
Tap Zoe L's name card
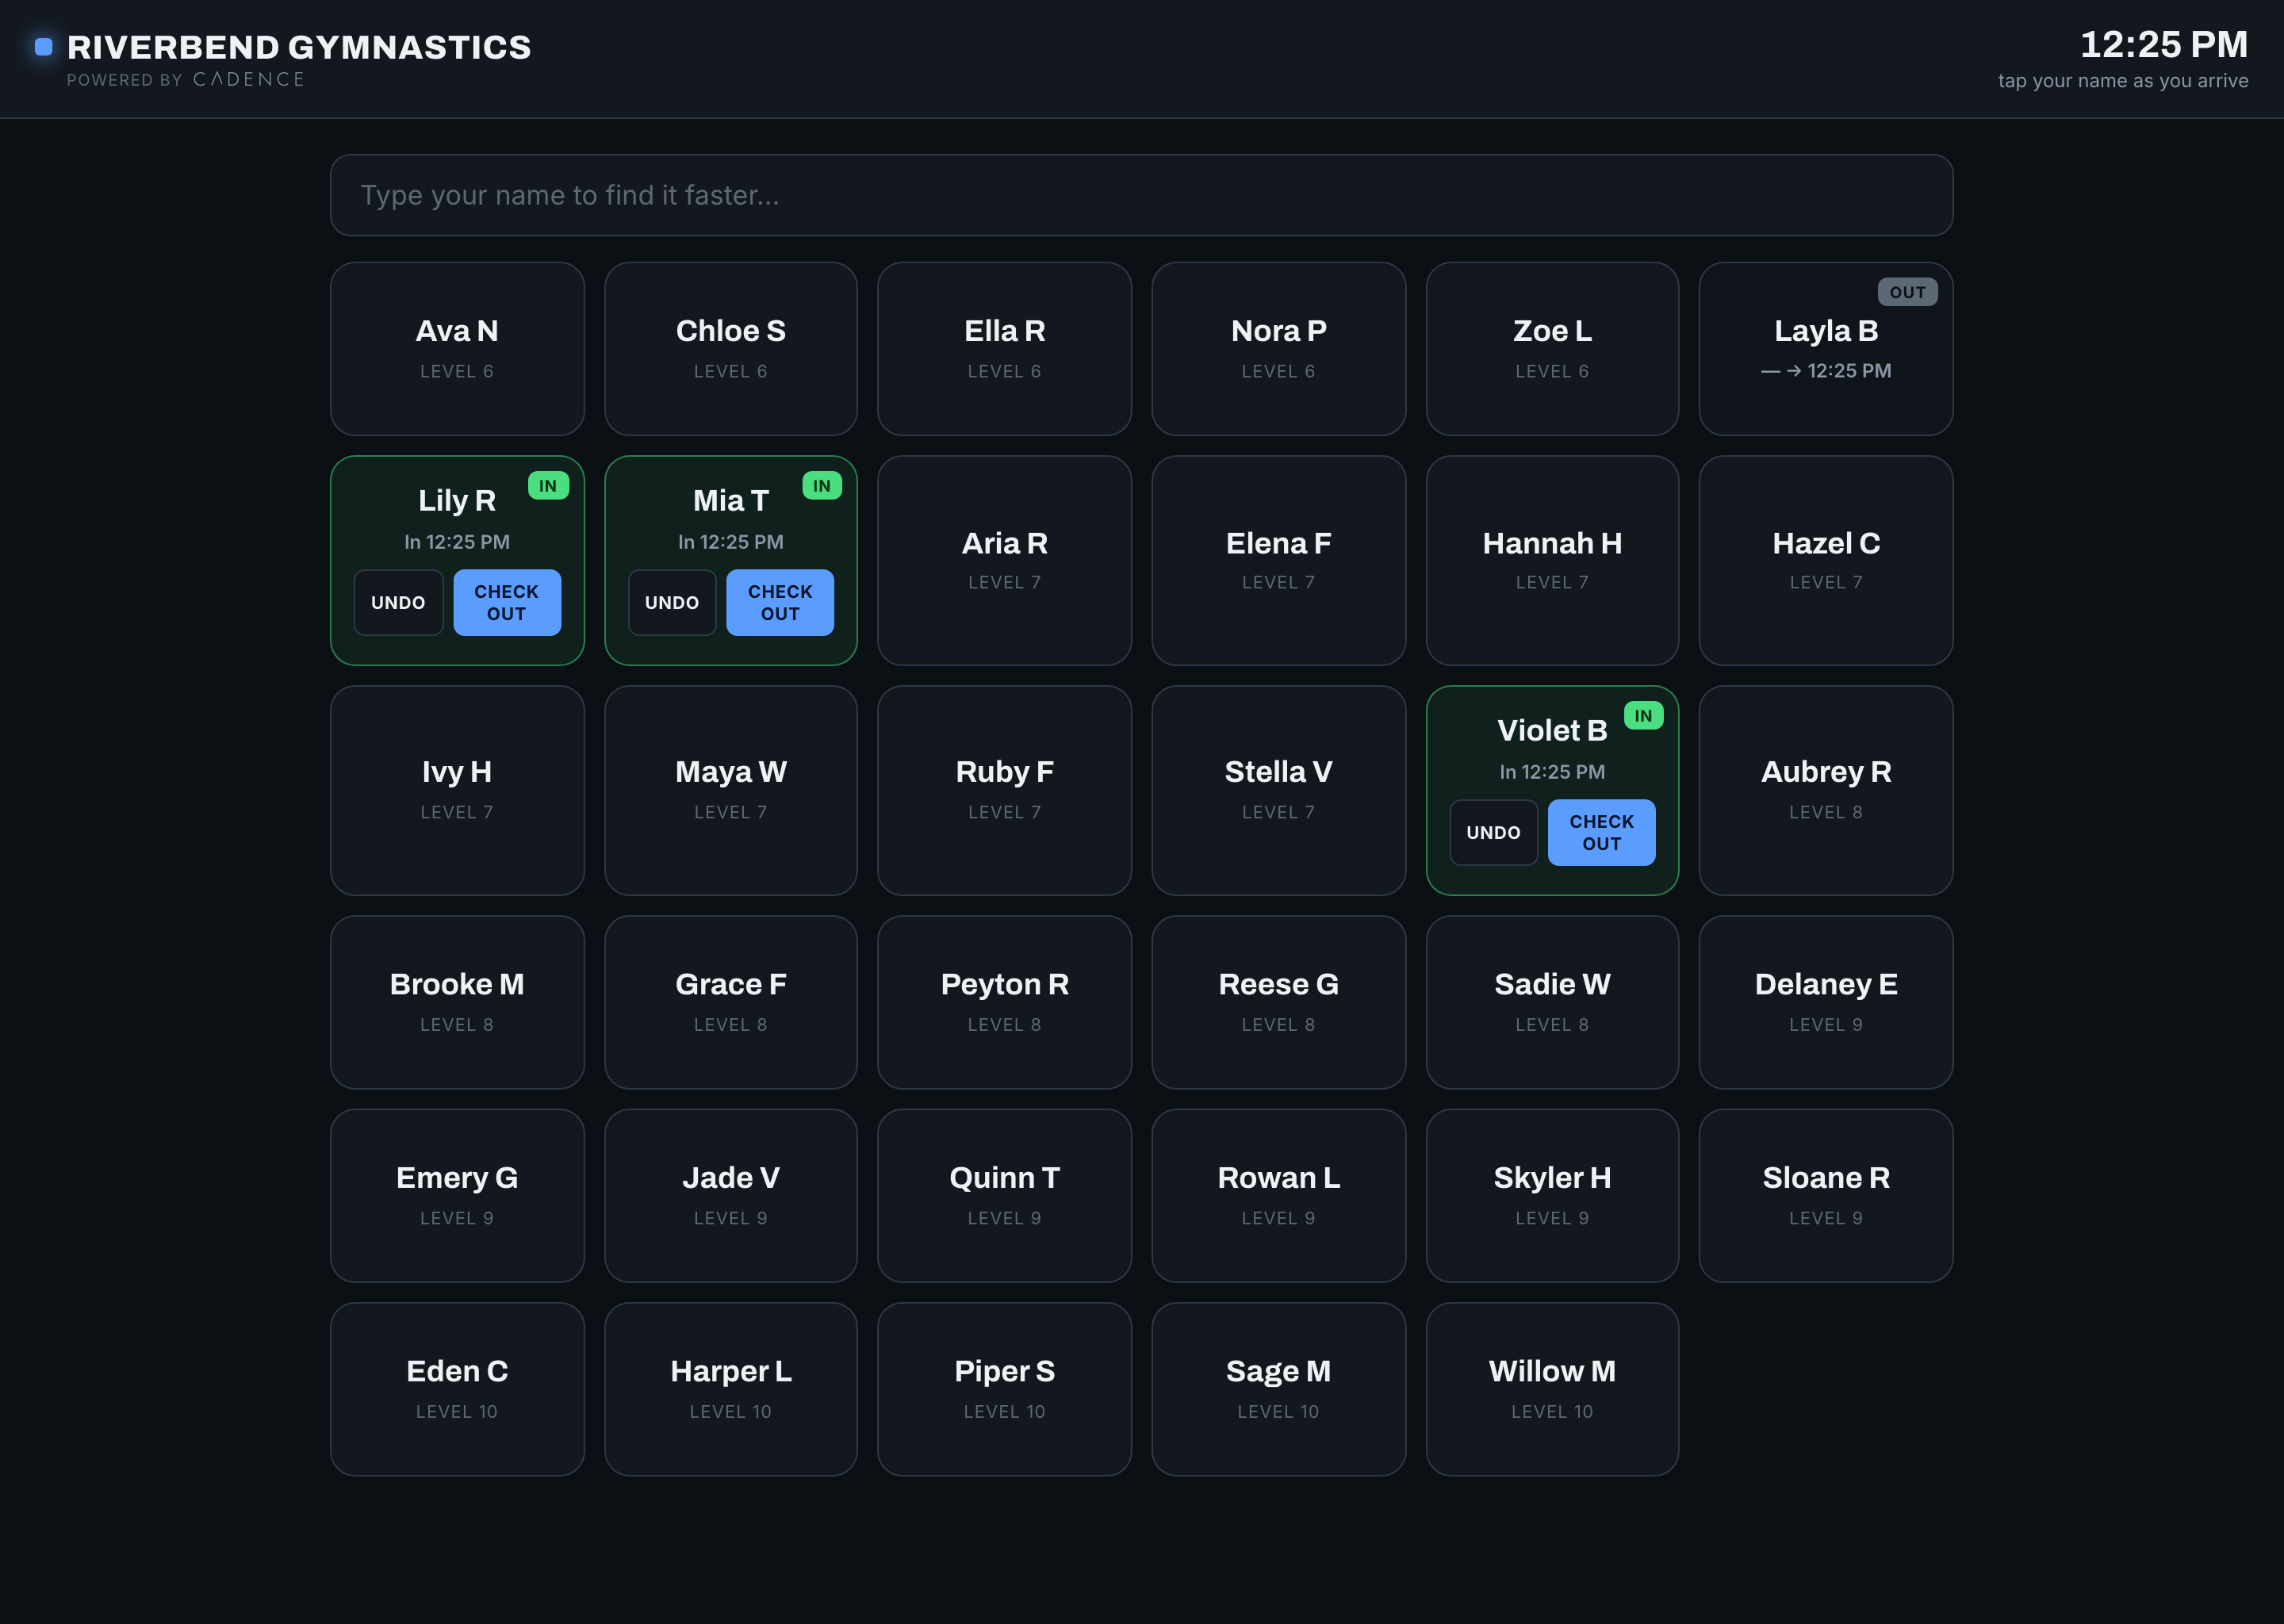(1552, 349)
